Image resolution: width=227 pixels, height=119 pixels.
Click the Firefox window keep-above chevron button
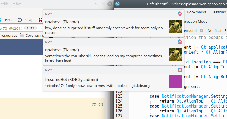point(103,4)
